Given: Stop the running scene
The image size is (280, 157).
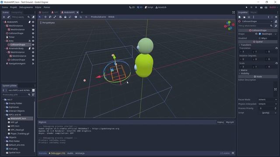Looking at the screenshot, I should [x=256, y=7].
